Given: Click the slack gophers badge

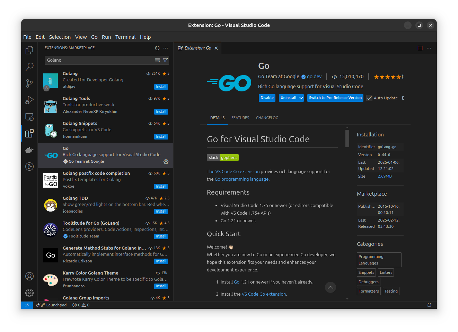Looking at the screenshot, I should coord(223,158).
